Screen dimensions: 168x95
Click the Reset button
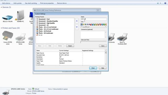click(70, 46)
